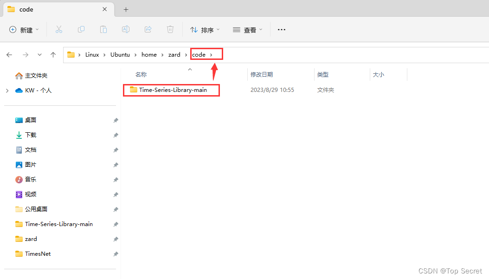Click 文件夹 type cell in file row
The width and height of the screenshot is (489, 279).
[326, 90]
